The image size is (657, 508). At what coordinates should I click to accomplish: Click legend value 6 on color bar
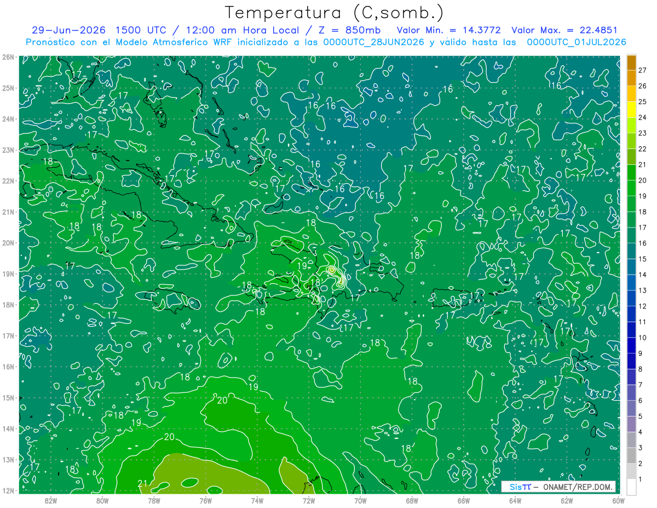[640, 401]
